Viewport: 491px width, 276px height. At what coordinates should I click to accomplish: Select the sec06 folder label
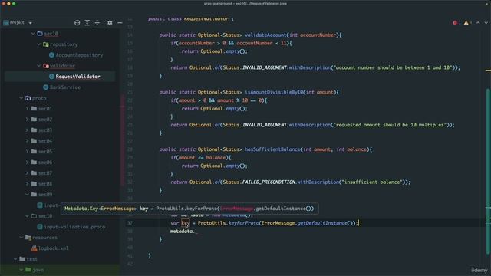pos(45,162)
